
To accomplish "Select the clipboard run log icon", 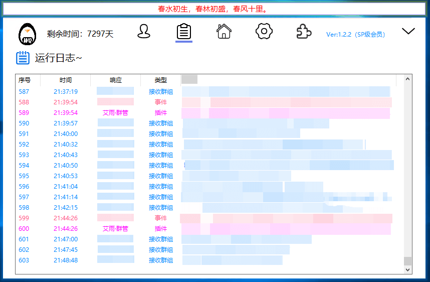I will pyautogui.click(x=184, y=32).
